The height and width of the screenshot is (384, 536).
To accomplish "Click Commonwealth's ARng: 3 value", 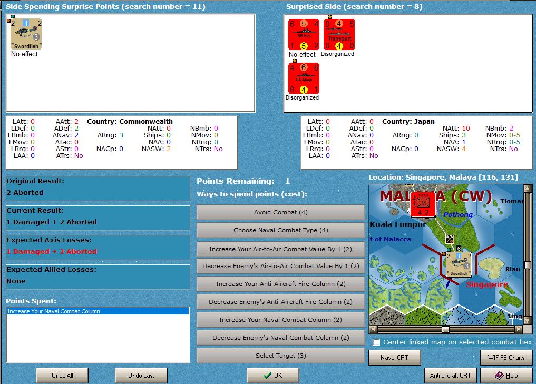I will [x=121, y=135].
